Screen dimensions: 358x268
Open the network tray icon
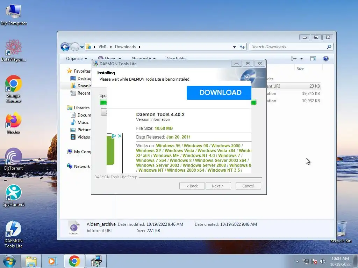click(x=306, y=262)
